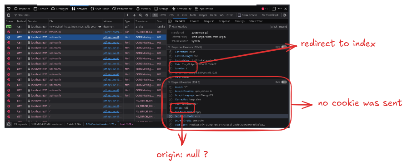Open the No Throttling dropdown

(270, 15)
